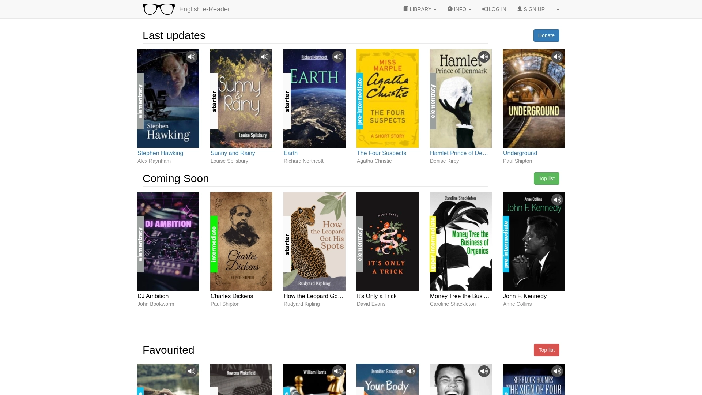The image size is (702, 395).
Task: Click the audio icon on Sign of Four cover
Action: tap(557, 371)
